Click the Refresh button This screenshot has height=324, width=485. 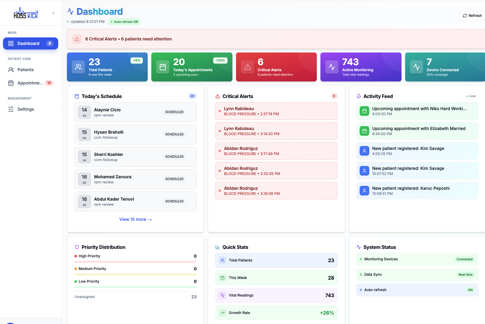coord(471,15)
